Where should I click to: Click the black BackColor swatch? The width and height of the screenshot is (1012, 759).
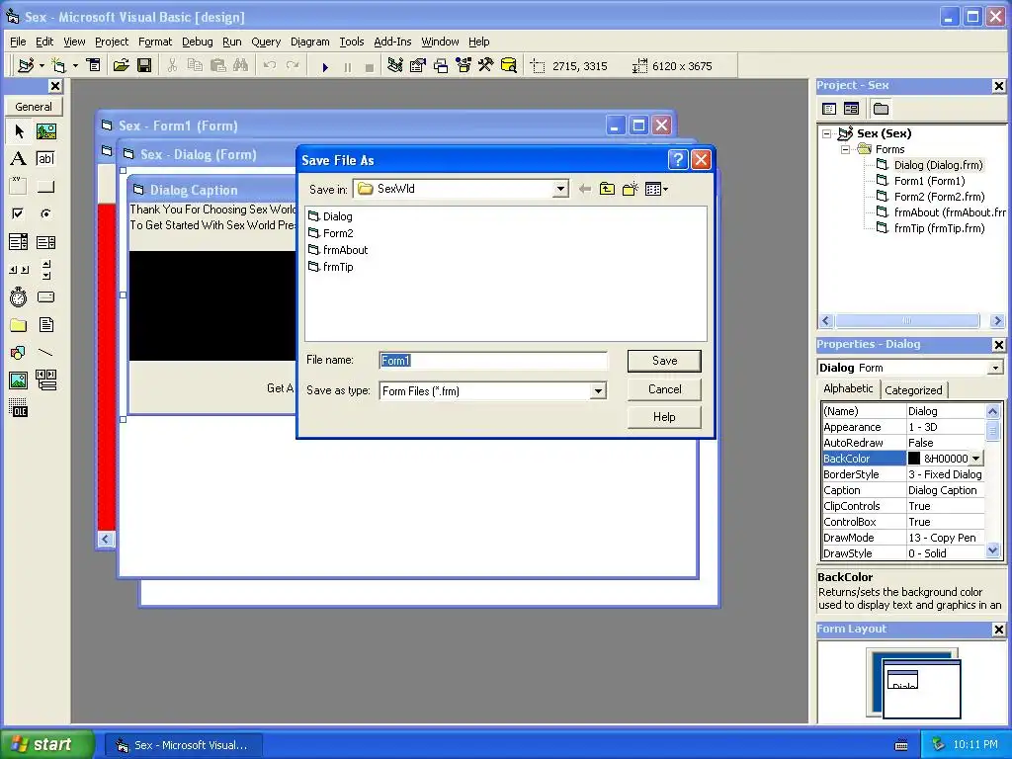pos(914,459)
